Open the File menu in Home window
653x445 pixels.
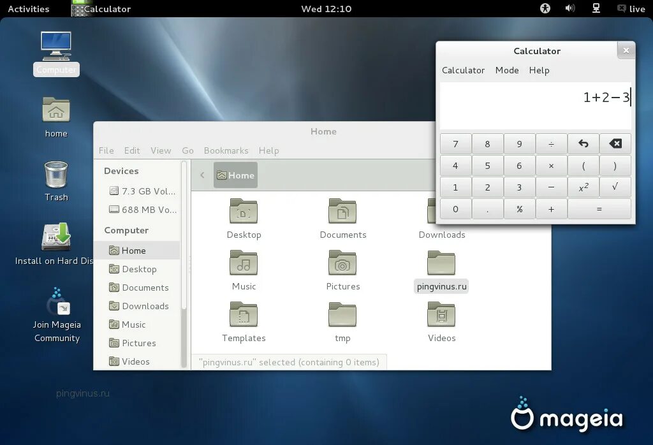[106, 150]
